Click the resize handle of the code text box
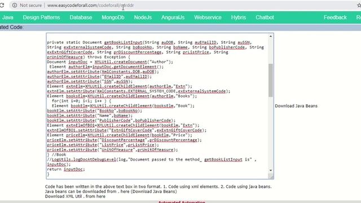361x203 pixels. click(271, 176)
